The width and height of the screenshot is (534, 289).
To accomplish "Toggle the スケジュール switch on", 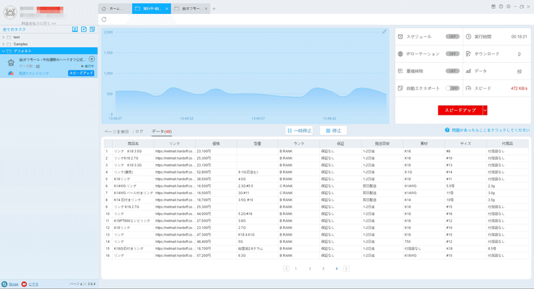I will (453, 37).
